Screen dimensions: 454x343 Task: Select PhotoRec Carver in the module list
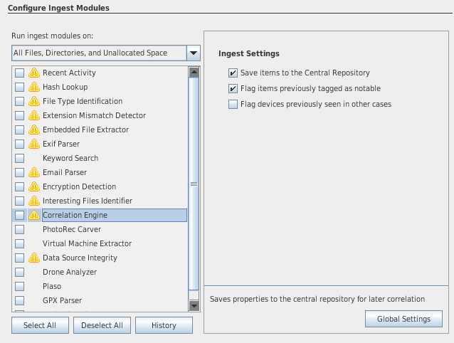(x=71, y=229)
